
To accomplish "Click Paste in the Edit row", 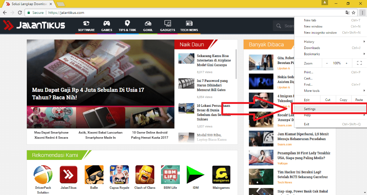I will pyautogui.click(x=359, y=100).
